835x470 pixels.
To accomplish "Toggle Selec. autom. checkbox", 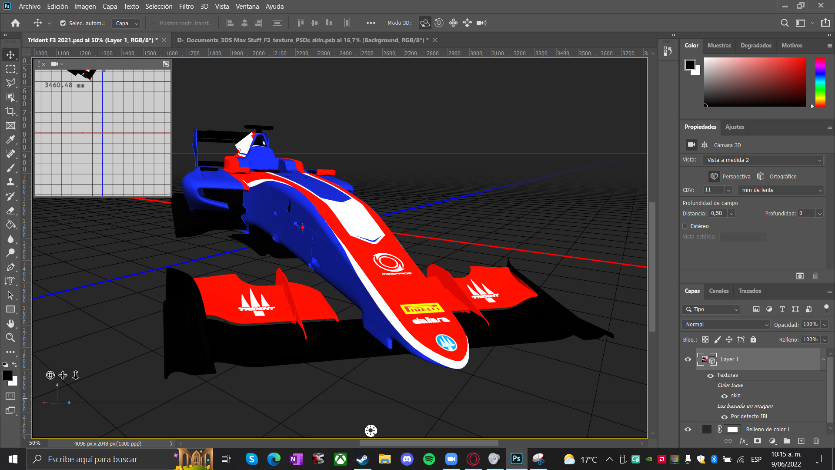I will (63, 23).
